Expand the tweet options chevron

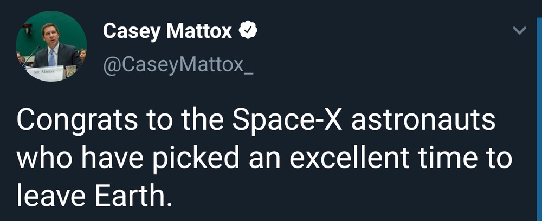[519, 31]
